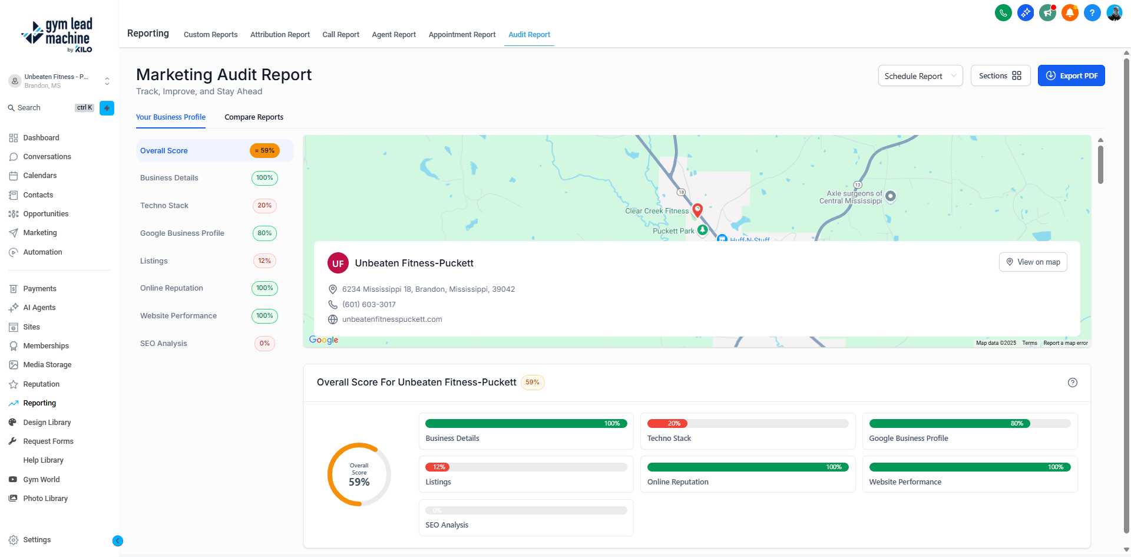This screenshot has height=557, width=1131.
Task: Open the unbeatenfitnesspuckett.com website link
Action: coord(392,319)
